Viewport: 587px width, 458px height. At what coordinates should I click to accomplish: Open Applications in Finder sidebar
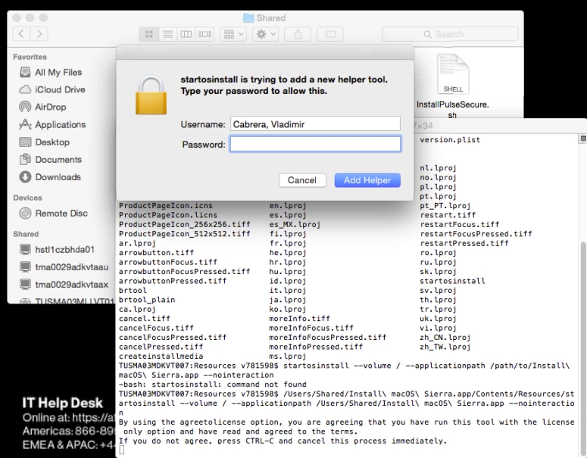click(x=61, y=125)
